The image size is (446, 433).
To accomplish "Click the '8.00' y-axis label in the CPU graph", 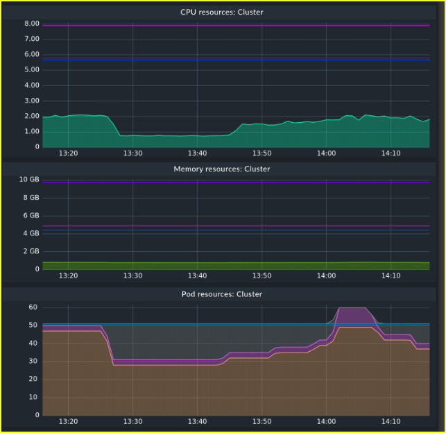I will point(32,24).
